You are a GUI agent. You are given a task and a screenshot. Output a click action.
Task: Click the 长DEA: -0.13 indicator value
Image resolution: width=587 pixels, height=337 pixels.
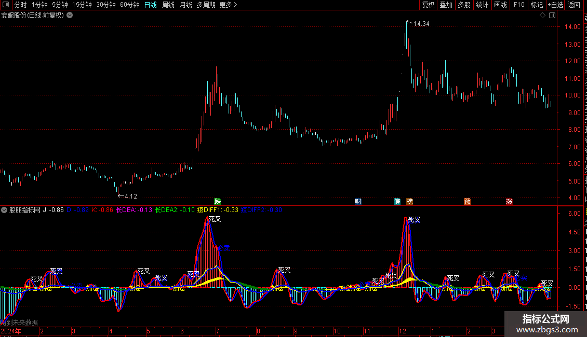134,210
